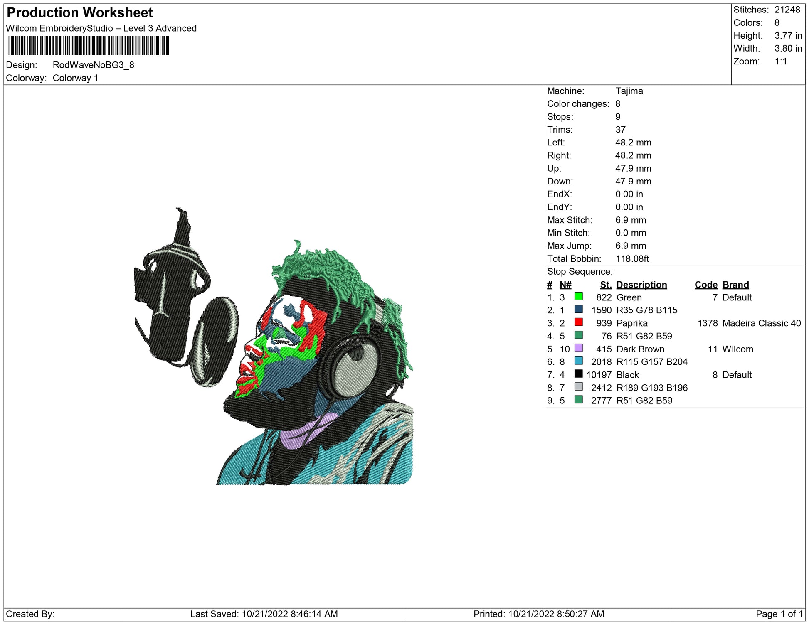Click the design name RodWaveNoBG3_8
This screenshot has height=622, width=809.
(93, 65)
